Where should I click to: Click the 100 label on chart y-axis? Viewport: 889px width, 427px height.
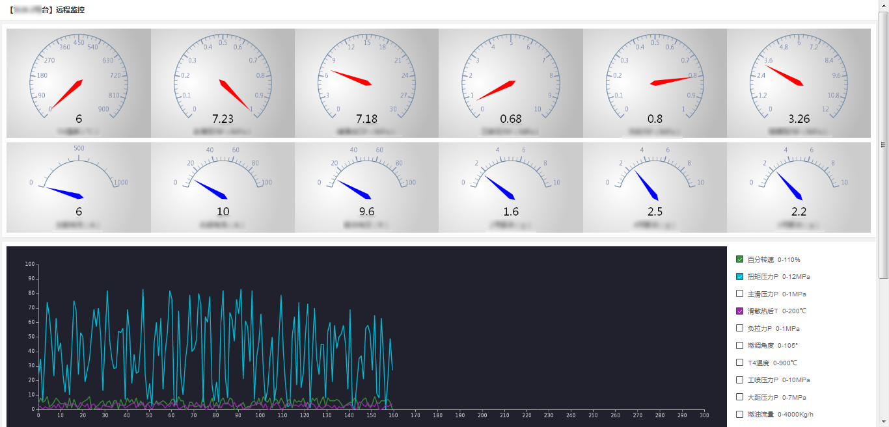[x=29, y=265]
